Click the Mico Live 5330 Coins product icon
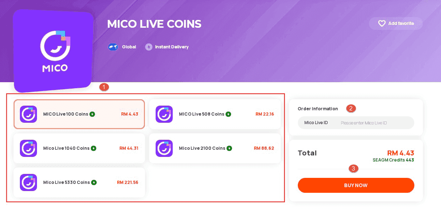The height and width of the screenshot is (212, 441). [28, 182]
